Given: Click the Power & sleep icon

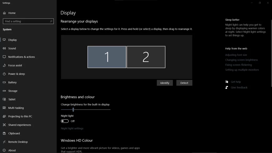Looking at the screenshot, I should tap(4, 74).
